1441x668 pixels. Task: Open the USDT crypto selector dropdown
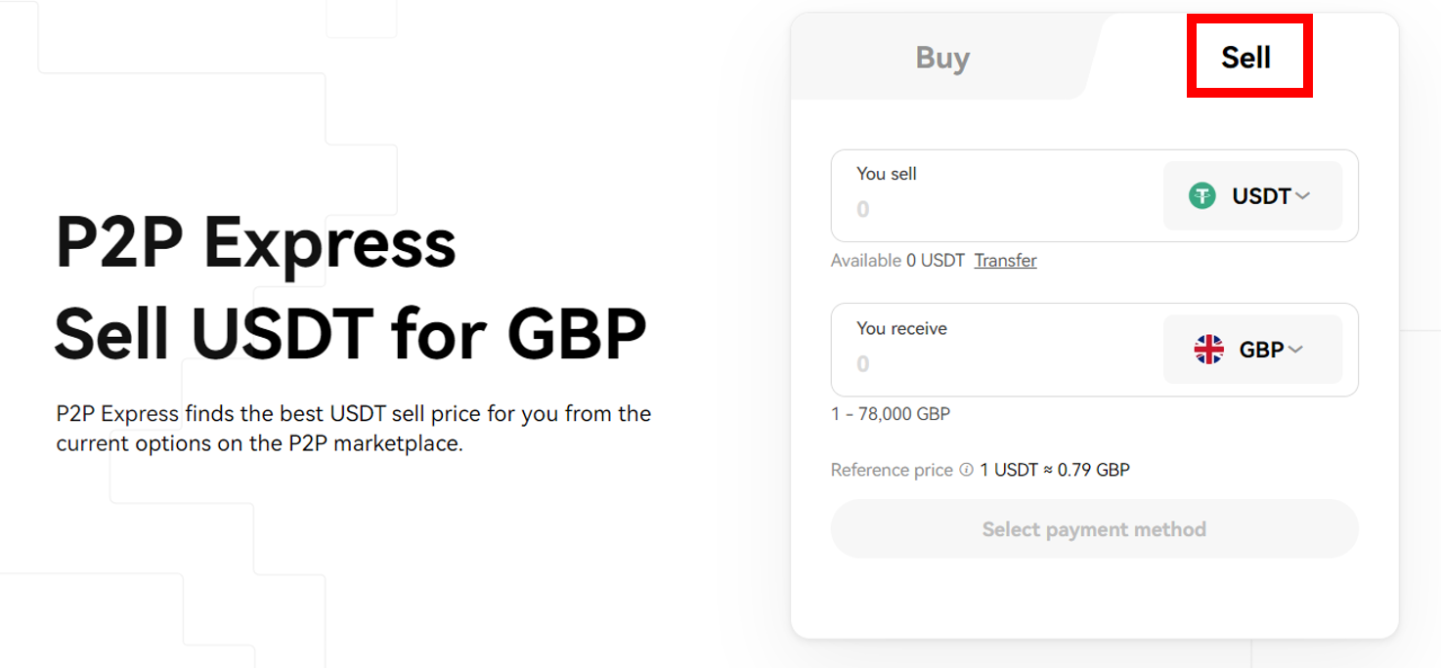click(1252, 196)
